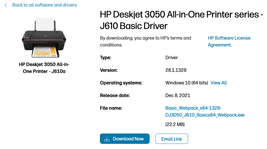Click the Driver type value

pos(172,58)
